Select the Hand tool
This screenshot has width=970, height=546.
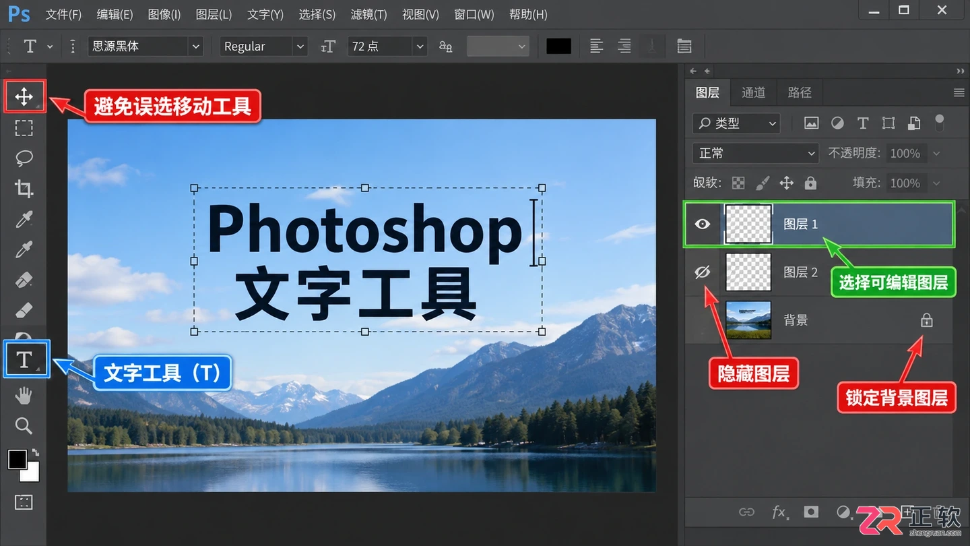point(24,395)
